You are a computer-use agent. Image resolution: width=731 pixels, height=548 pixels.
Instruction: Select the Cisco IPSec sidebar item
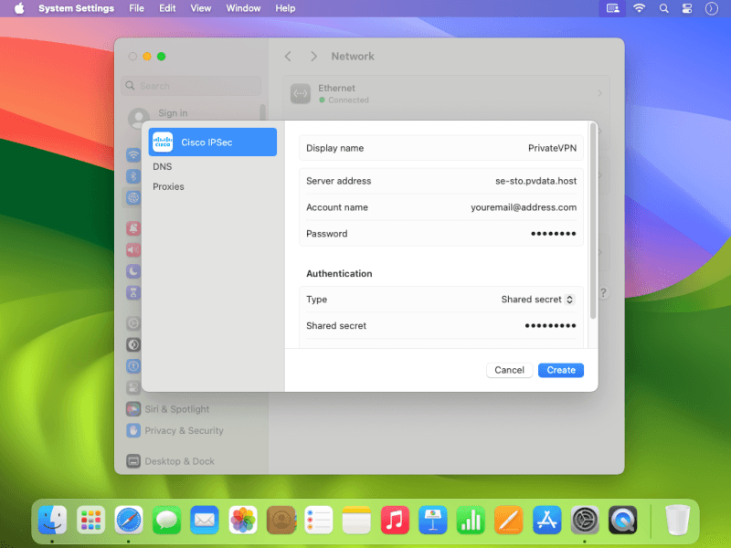point(212,142)
